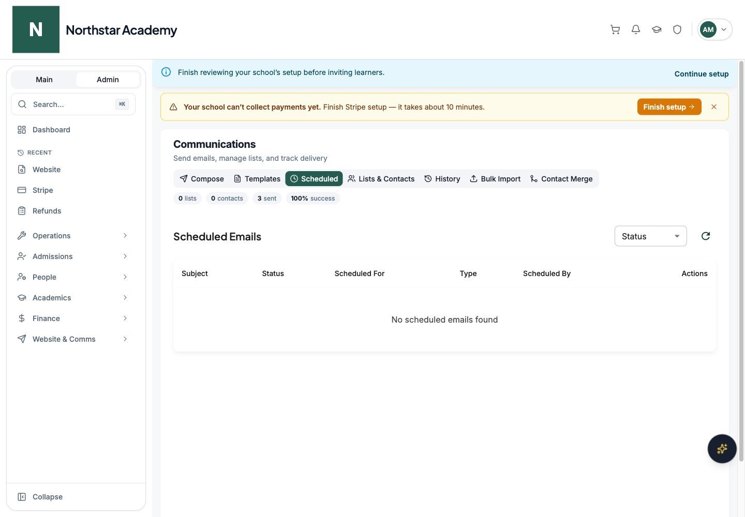Switch to the Admin sidebar tab
745x517 pixels.
tap(108, 80)
